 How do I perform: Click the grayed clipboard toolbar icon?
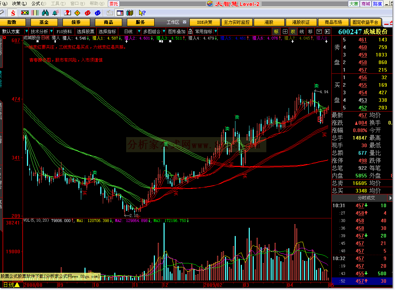(x=110, y=13)
